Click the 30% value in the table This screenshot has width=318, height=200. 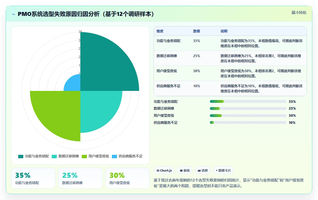(196, 71)
